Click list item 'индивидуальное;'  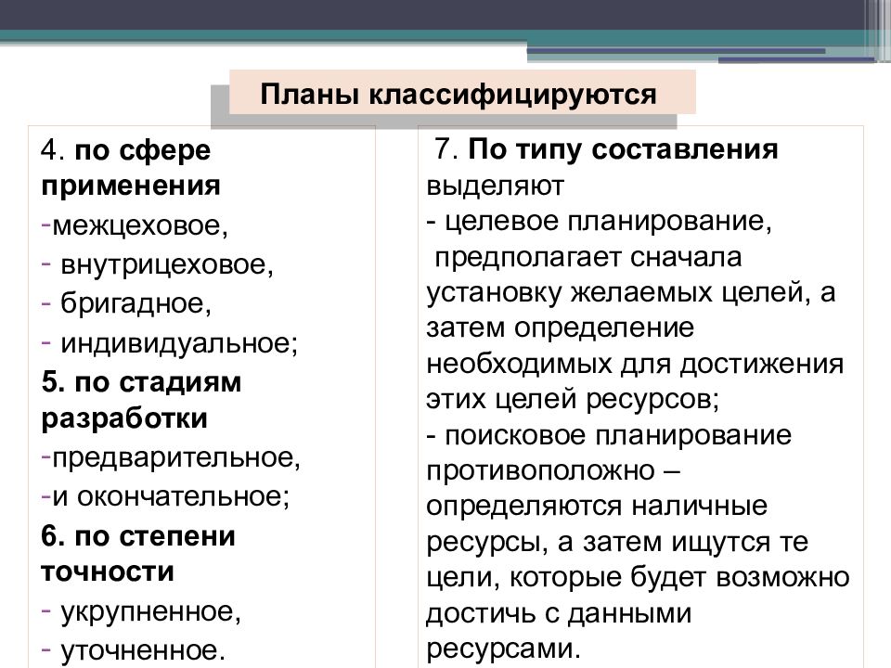coord(179,343)
